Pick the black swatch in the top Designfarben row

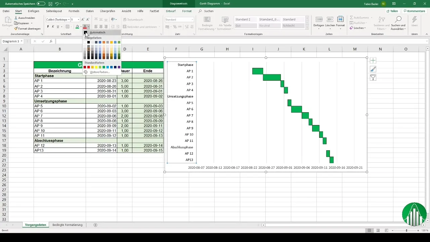(x=89, y=42)
